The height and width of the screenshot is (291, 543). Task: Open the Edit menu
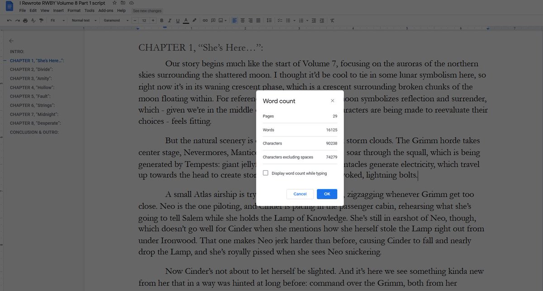pyautogui.click(x=33, y=10)
